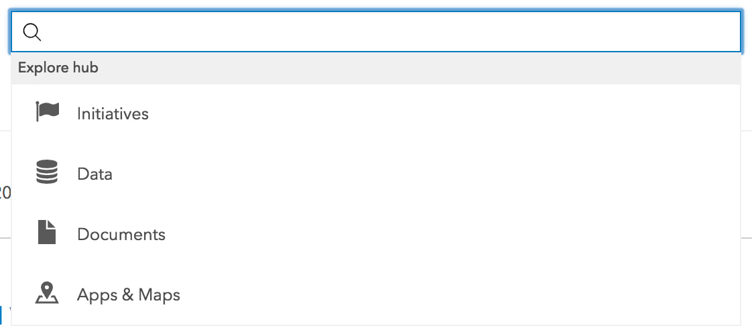The width and height of the screenshot is (752, 334).
Task: Click the magnifying glass search icon
Action: [x=32, y=32]
